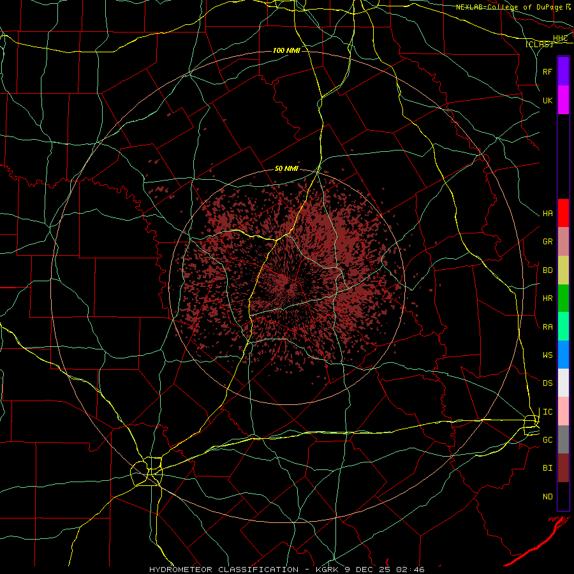The image size is (574, 574).
Task: Click the BI brown color swatch
Action: 563,468
